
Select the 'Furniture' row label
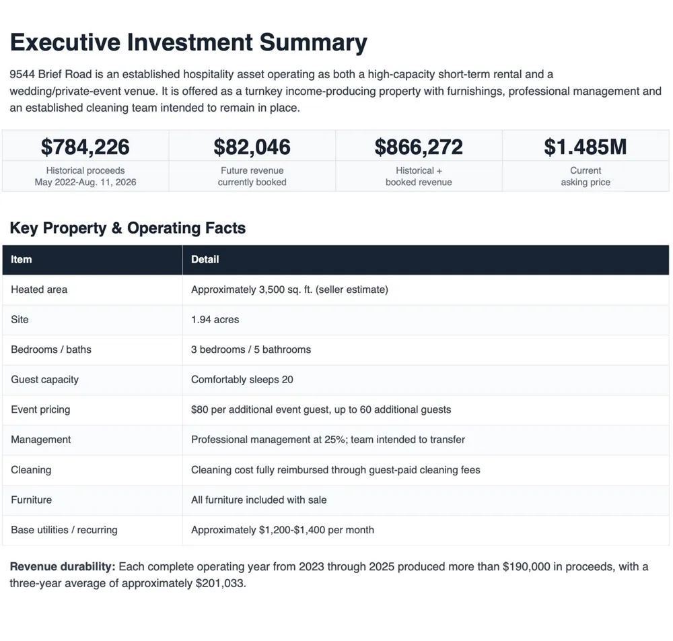[x=32, y=500]
